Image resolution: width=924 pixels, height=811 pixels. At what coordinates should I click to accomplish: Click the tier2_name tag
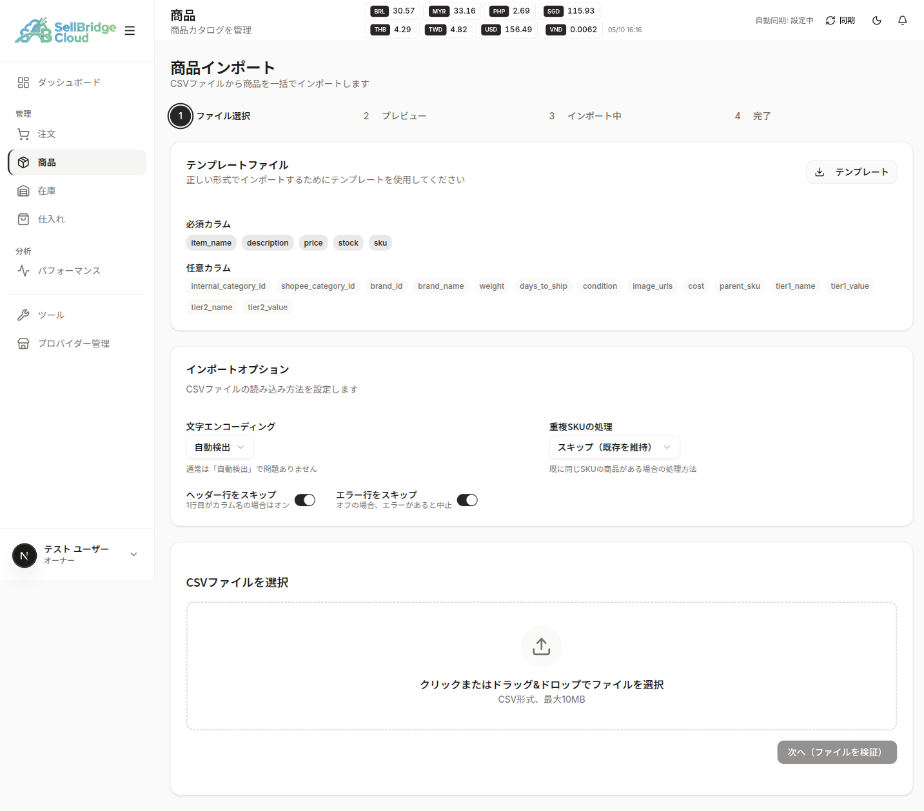[211, 308]
